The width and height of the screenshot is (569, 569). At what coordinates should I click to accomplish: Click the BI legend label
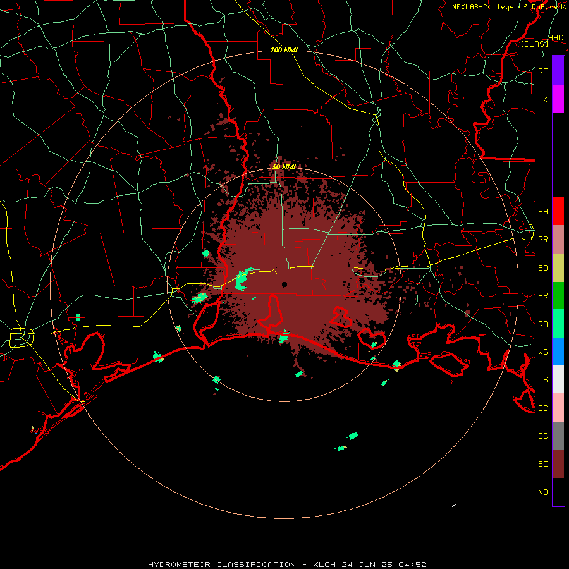pyautogui.click(x=543, y=464)
